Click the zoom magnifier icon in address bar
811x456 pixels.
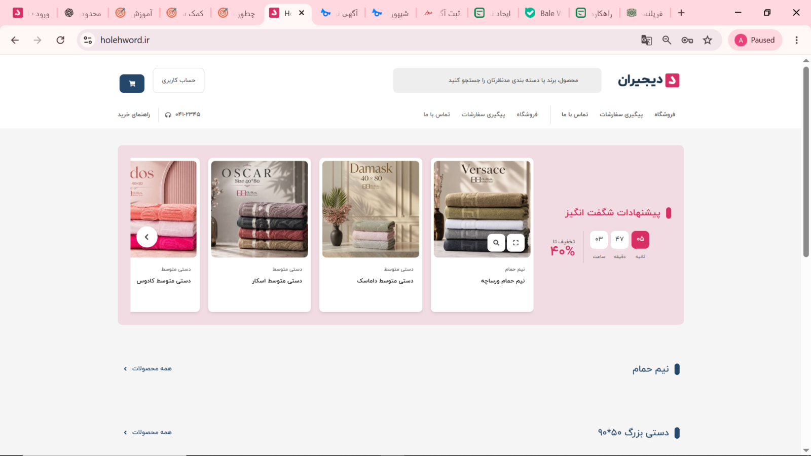point(667,40)
